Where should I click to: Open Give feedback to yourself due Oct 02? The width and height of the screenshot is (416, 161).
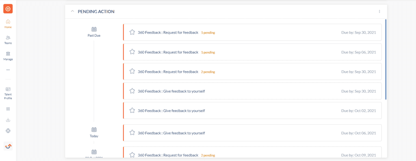pyautogui.click(x=252, y=110)
